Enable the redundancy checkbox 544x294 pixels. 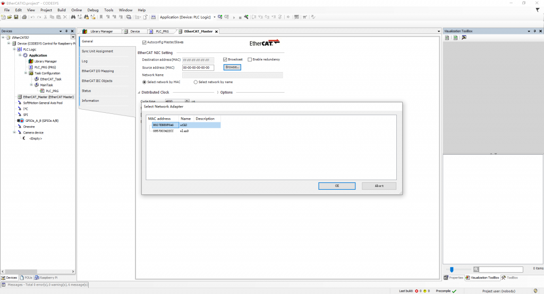(250, 59)
